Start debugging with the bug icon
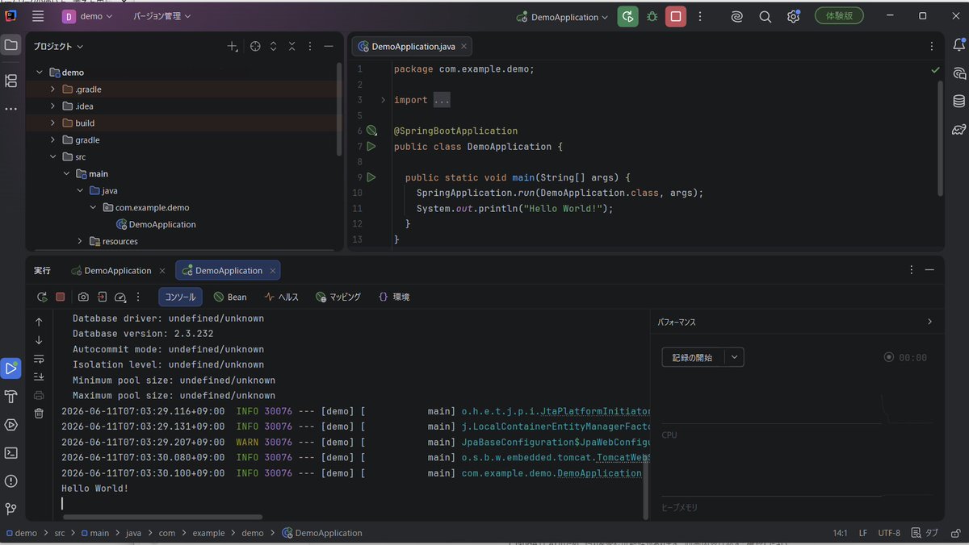 (652, 16)
